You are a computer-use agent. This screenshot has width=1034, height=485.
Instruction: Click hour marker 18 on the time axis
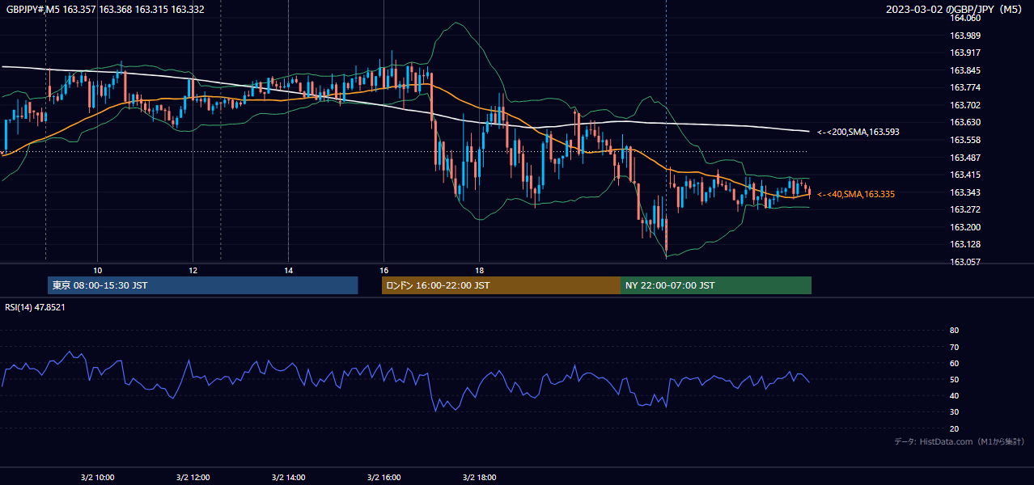479,270
